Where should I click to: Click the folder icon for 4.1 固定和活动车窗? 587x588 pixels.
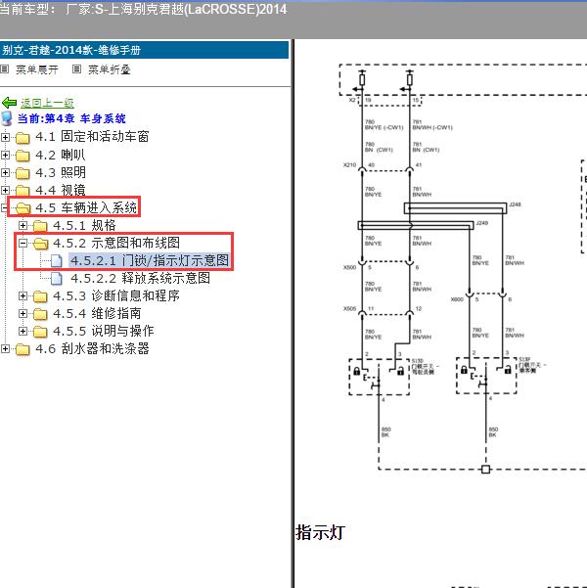coord(23,138)
